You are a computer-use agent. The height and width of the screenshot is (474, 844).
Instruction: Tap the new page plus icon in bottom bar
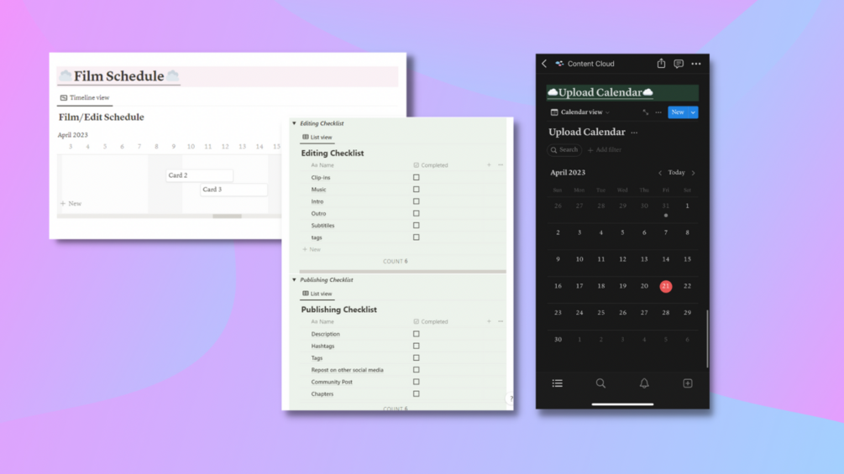[687, 383]
